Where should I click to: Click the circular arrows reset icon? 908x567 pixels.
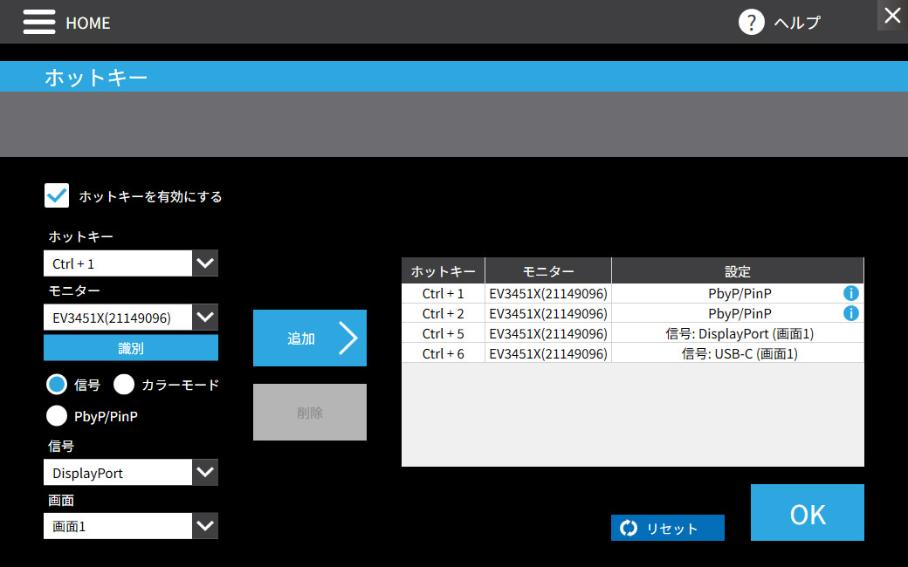[x=629, y=528]
